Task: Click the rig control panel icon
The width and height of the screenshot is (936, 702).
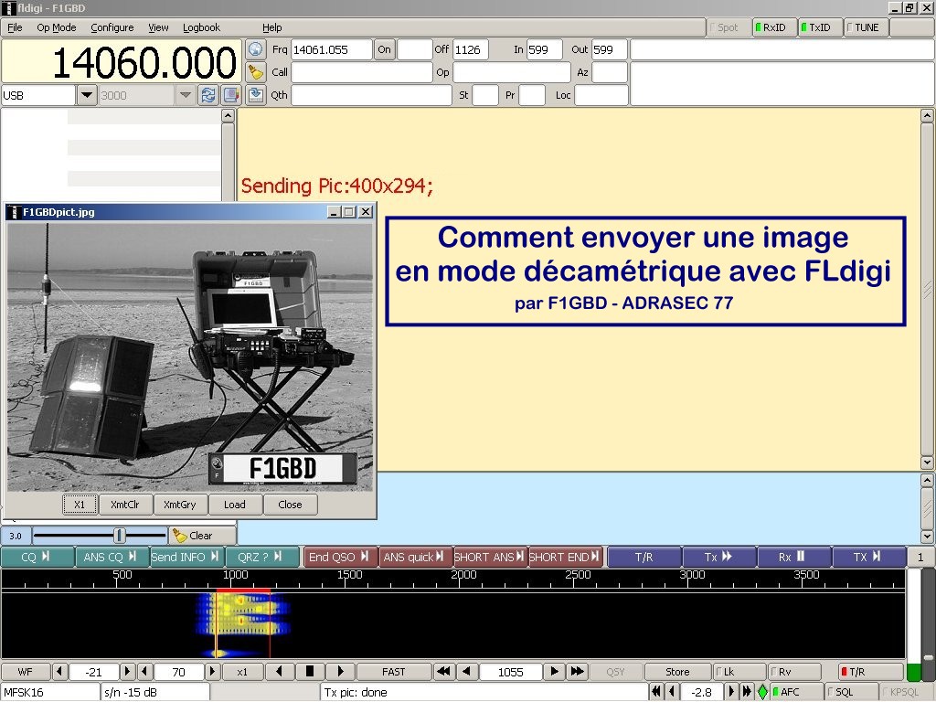Action: tap(230, 95)
